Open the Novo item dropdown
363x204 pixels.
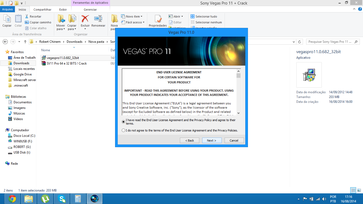(x=132, y=16)
